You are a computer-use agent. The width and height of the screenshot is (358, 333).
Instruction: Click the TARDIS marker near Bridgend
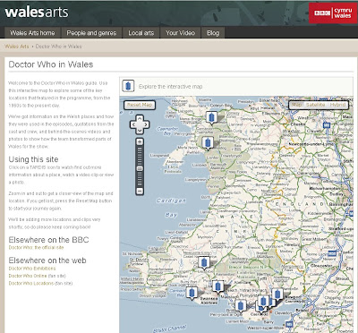(240, 306)
